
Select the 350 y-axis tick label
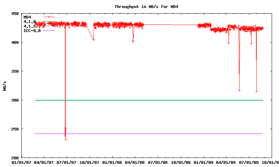[15, 71]
